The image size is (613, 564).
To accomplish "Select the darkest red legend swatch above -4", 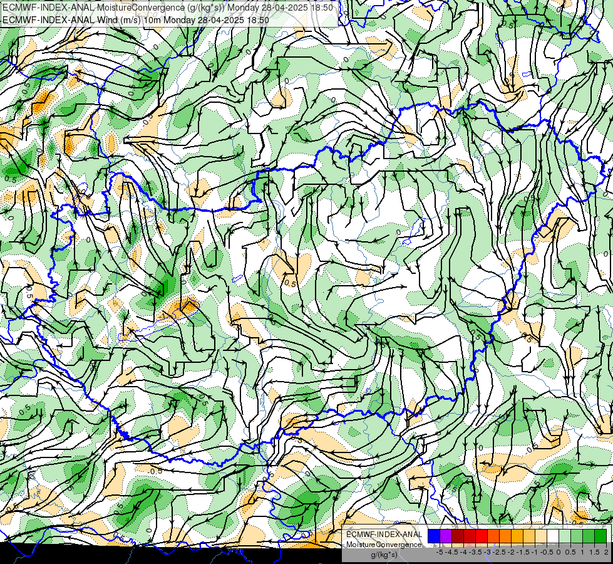I will [458, 536].
